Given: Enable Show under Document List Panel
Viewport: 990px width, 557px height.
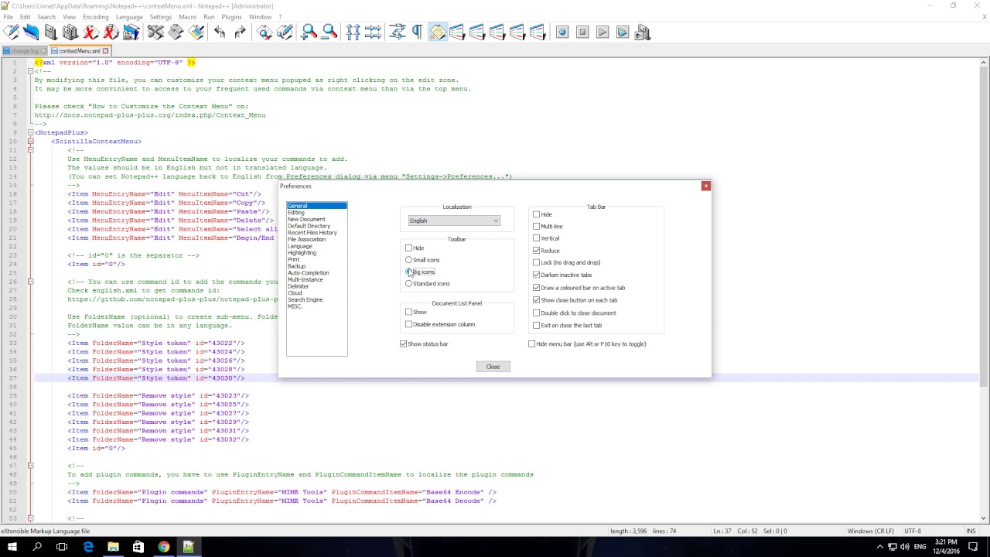Looking at the screenshot, I should (408, 312).
